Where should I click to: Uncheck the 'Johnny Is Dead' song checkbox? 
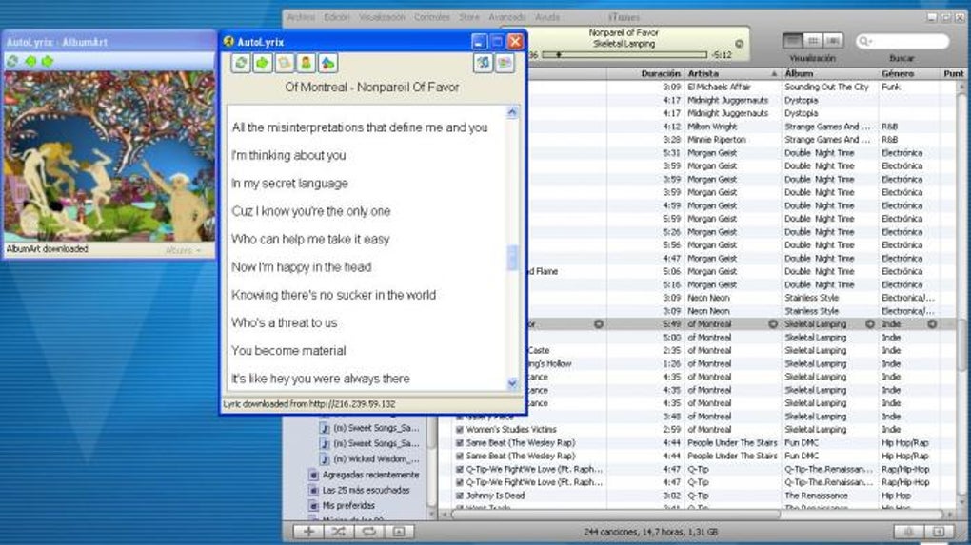coord(460,496)
